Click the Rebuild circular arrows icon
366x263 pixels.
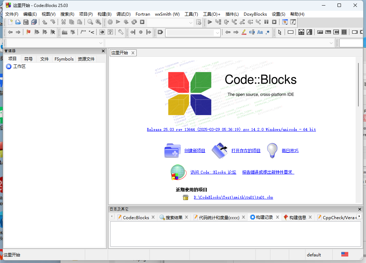pyautogui.click(x=134, y=22)
